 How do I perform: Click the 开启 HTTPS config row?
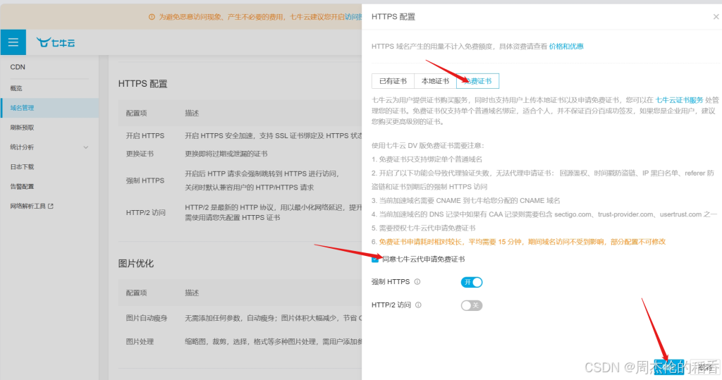pos(240,135)
